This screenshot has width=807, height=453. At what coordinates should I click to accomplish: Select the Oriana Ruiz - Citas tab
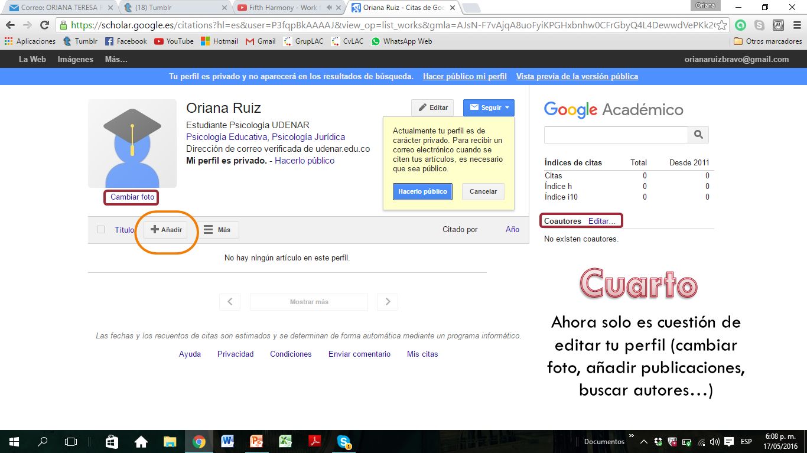pyautogui.click(x=403, y=8)
